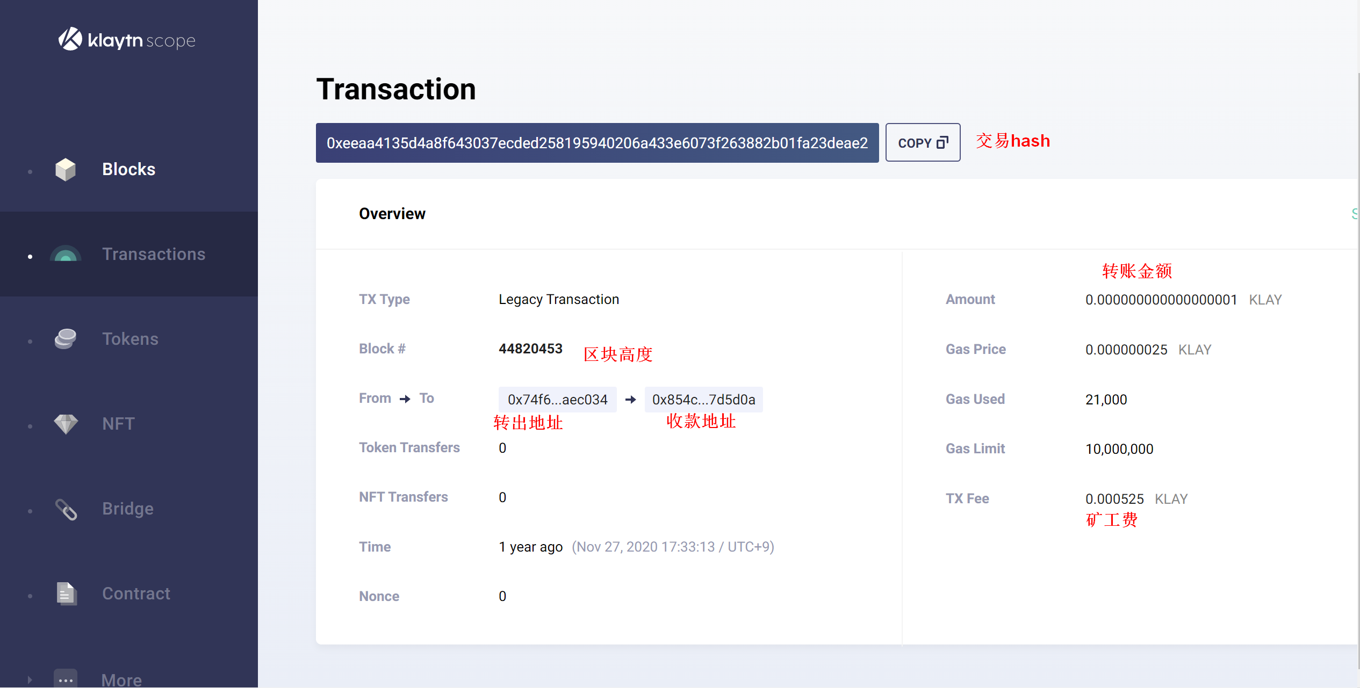Open the Tokens menu item

point(130,339)
